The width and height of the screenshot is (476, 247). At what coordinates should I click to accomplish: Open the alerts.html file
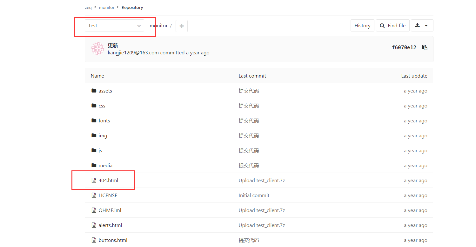(110, 225)
